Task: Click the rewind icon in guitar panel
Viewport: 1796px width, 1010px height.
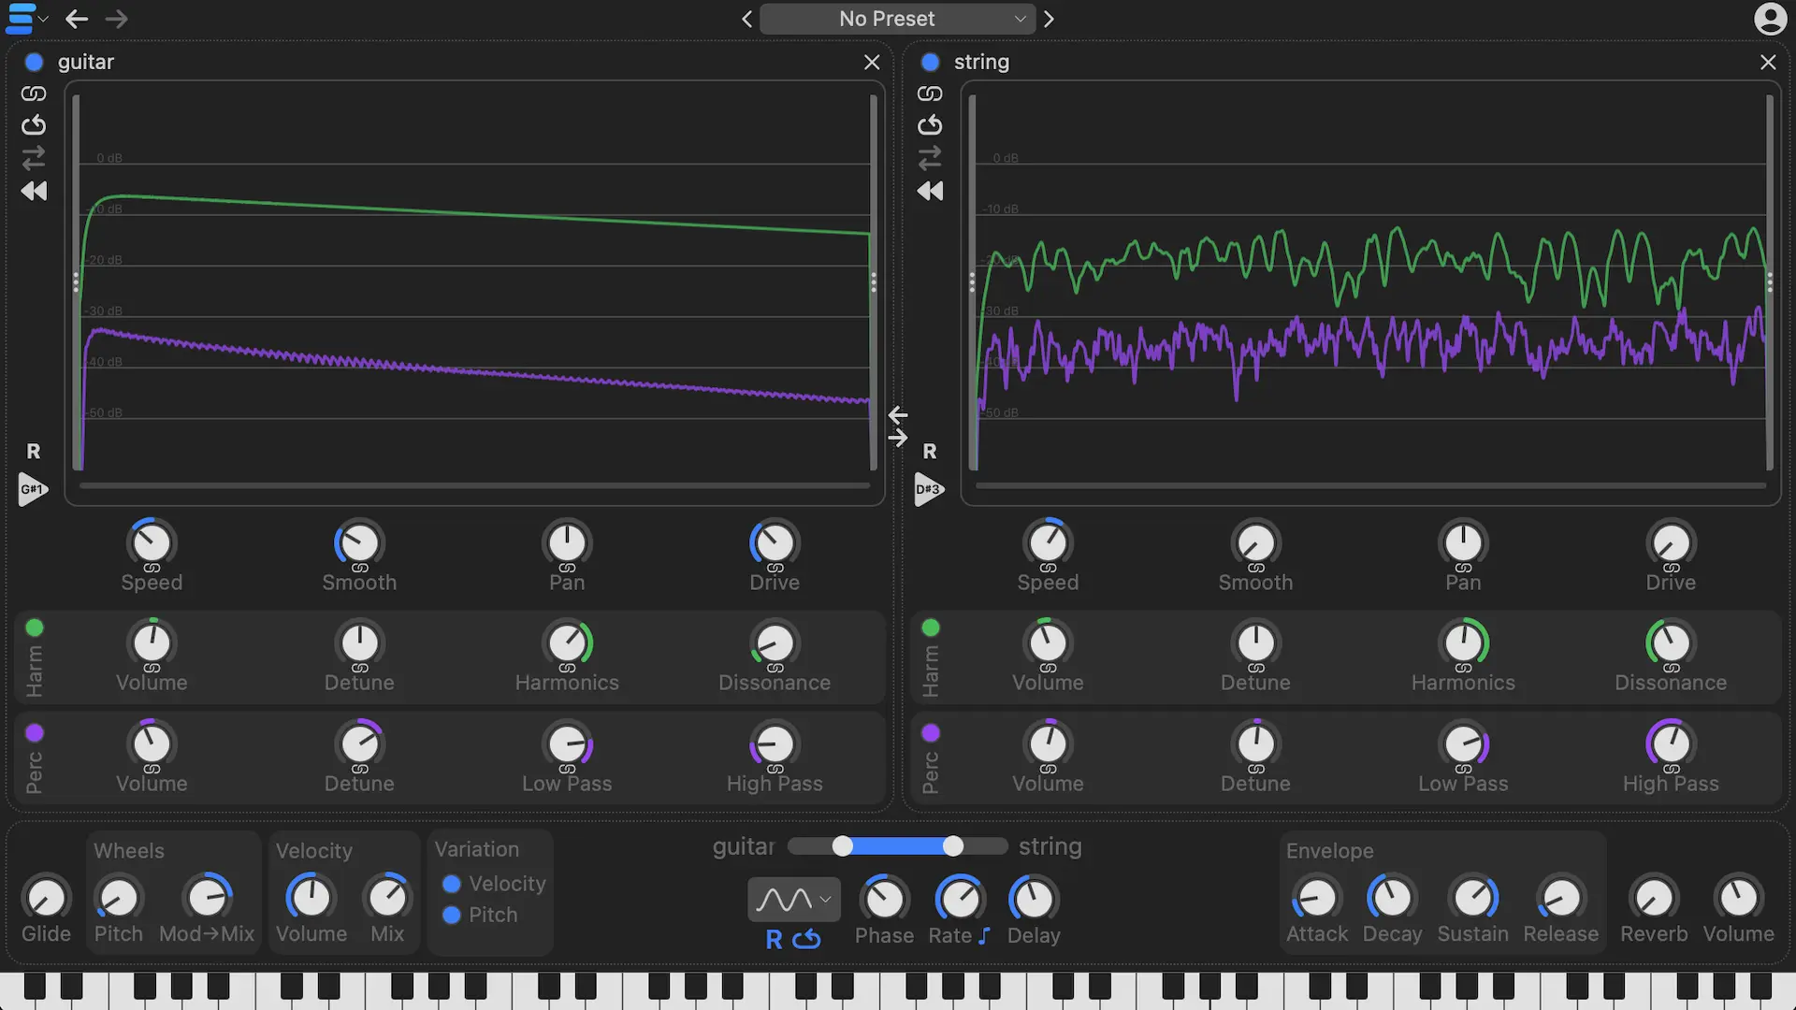Action: [34, 191]
